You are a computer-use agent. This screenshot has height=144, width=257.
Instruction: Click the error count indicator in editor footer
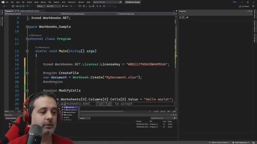tap(20, 111)
